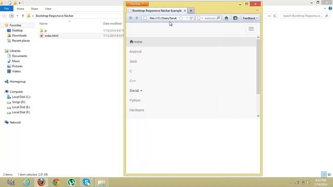Select the Bootstrap Responsive Navbar Example tab
The image size is (333, 187).
pyautogui.click(x=157, y=10)
